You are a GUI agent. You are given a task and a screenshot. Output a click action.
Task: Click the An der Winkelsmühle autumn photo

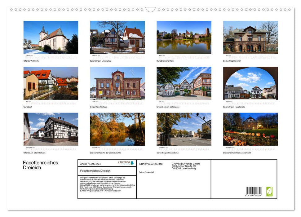point(117,129)
